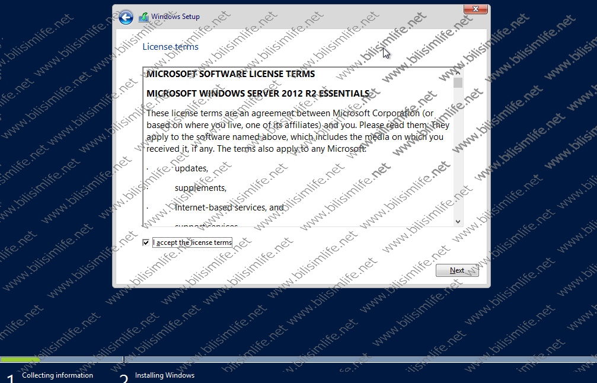Click the license text scroll down arrow

click(458, 222)
